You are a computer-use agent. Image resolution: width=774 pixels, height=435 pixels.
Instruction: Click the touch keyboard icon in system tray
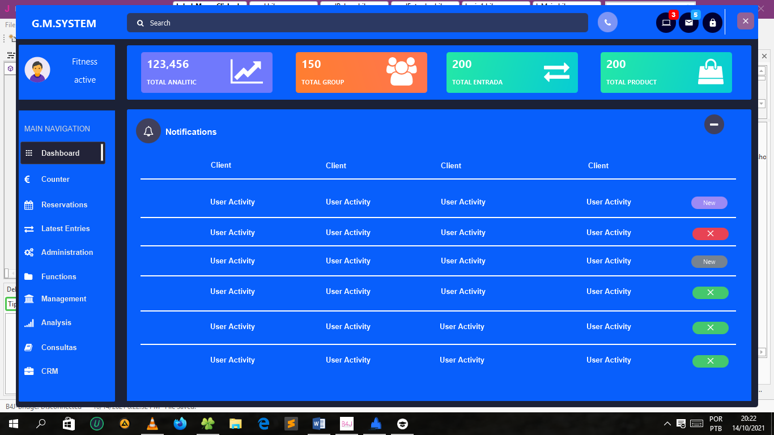pos(696,424)
